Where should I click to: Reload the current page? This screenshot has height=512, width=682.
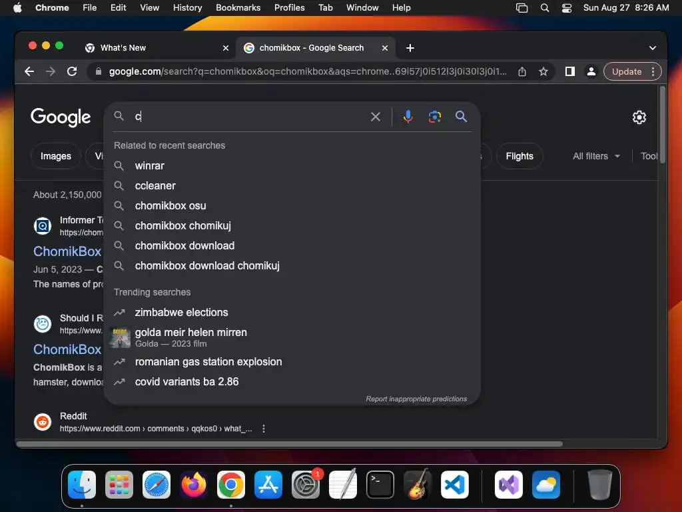pyautogui.click(x=72, y=71)
